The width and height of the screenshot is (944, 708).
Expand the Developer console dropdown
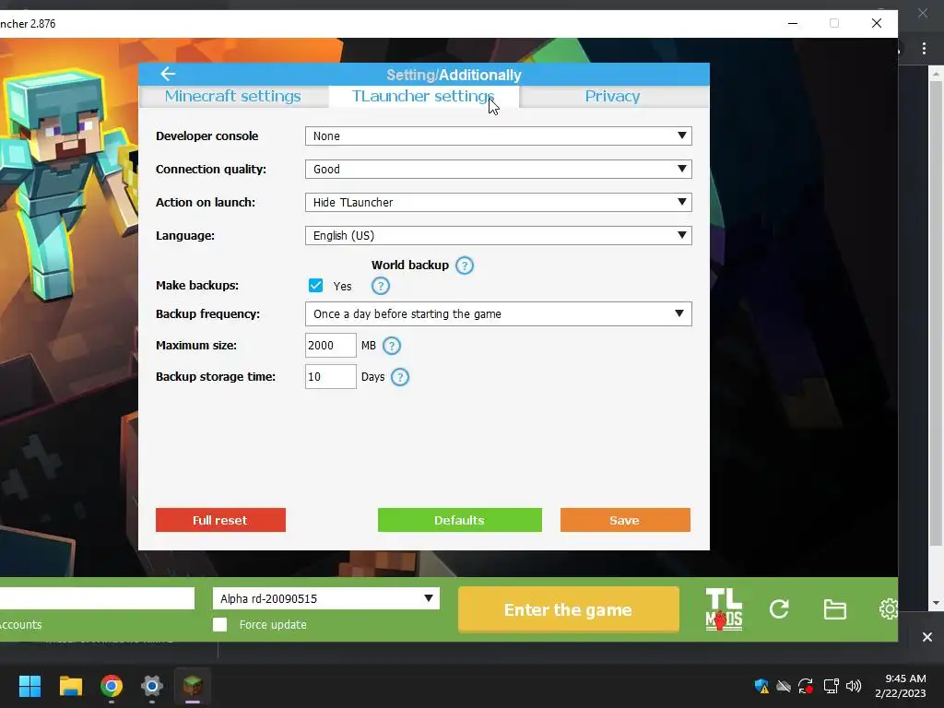pos(499,136)
